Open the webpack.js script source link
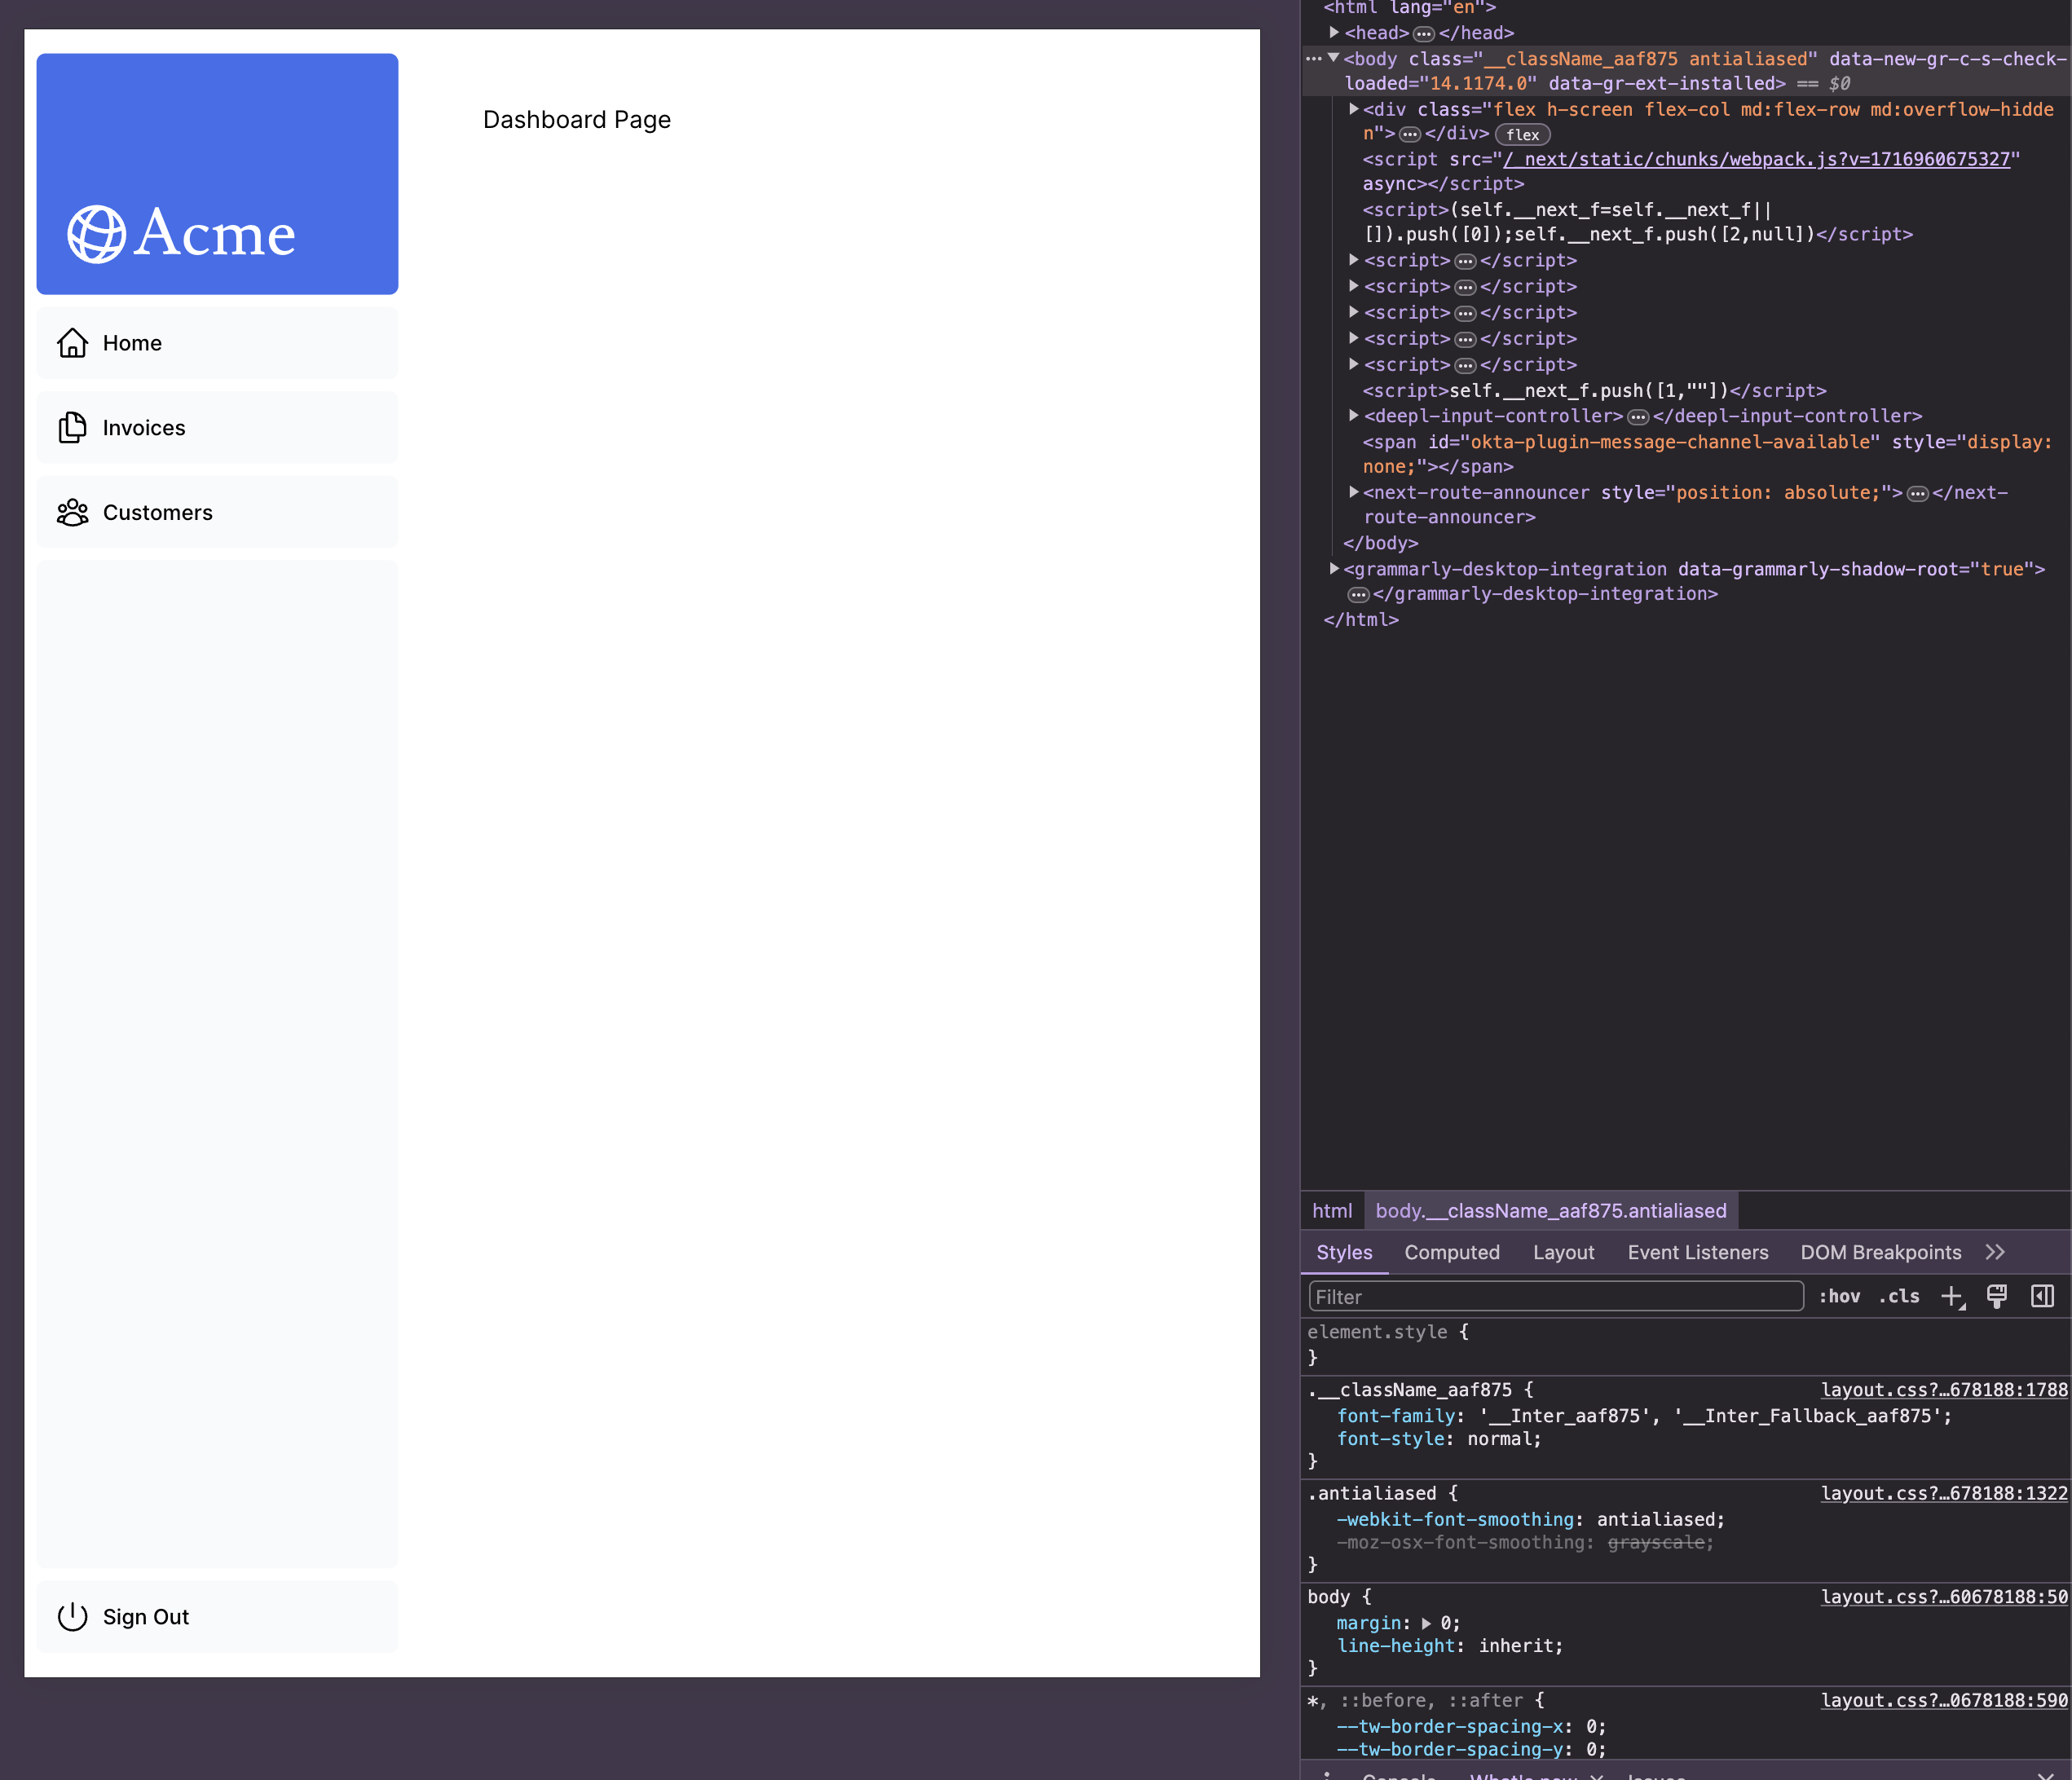Image resolution: width=2072 pixels, height=1780 pixels. tap(1756, 160)
